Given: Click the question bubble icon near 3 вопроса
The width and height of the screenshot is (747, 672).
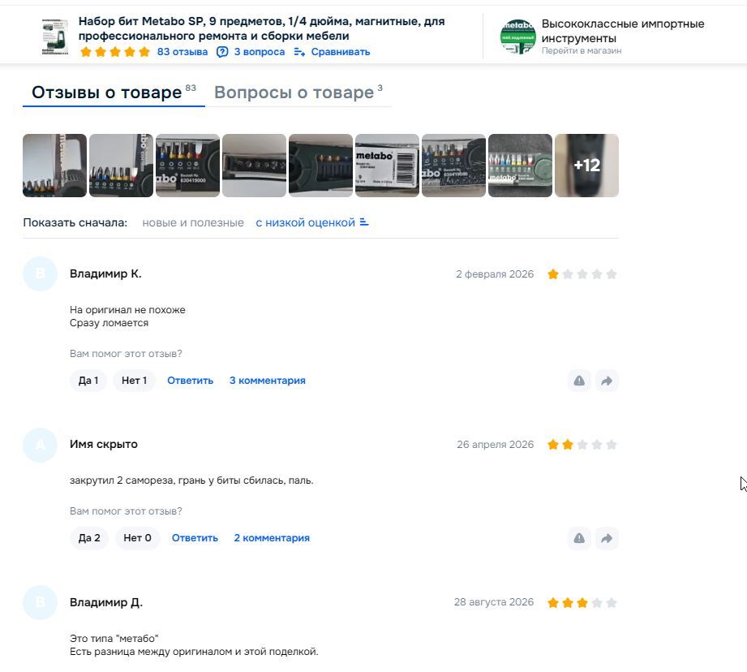Looking at the screenshot, I should click(222, 52).
